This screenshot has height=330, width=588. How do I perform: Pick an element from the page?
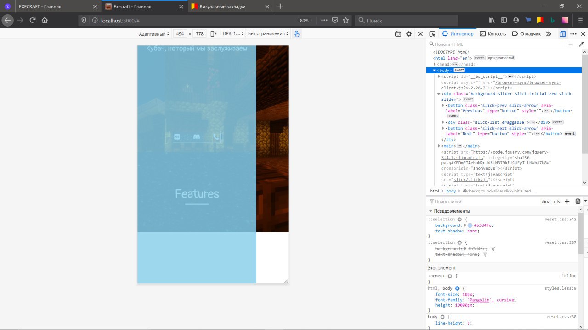432,34
